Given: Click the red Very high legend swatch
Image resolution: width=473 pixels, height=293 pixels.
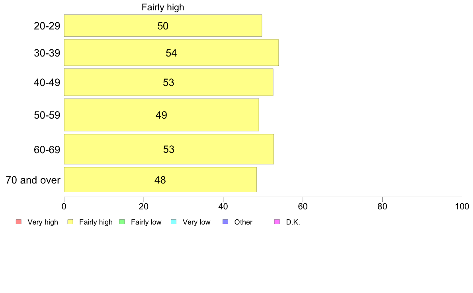Looking at the screenshot, I should pos(19,222).
